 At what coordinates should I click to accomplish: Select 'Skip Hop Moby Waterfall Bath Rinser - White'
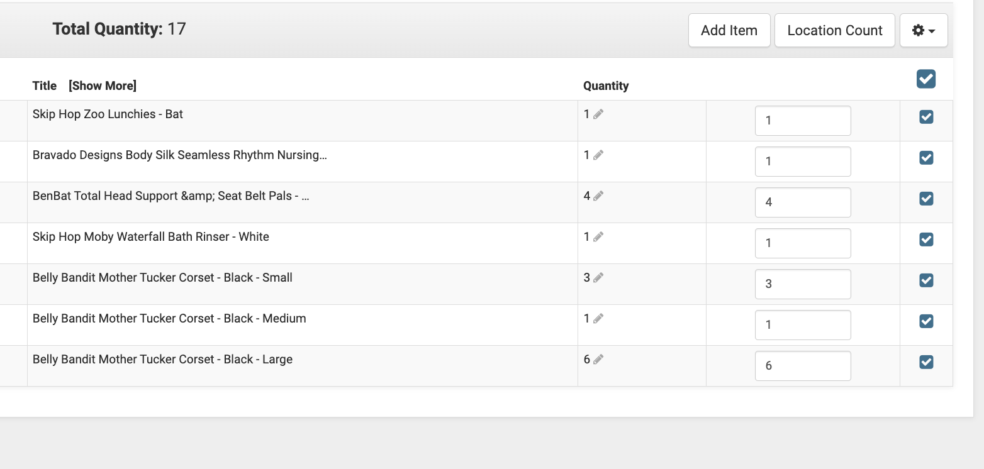click(x=151, y=237)
